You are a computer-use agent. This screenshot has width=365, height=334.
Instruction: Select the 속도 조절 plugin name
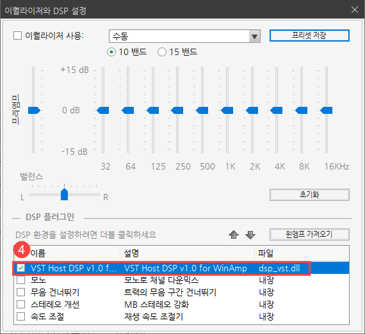[x=47, y=316]
